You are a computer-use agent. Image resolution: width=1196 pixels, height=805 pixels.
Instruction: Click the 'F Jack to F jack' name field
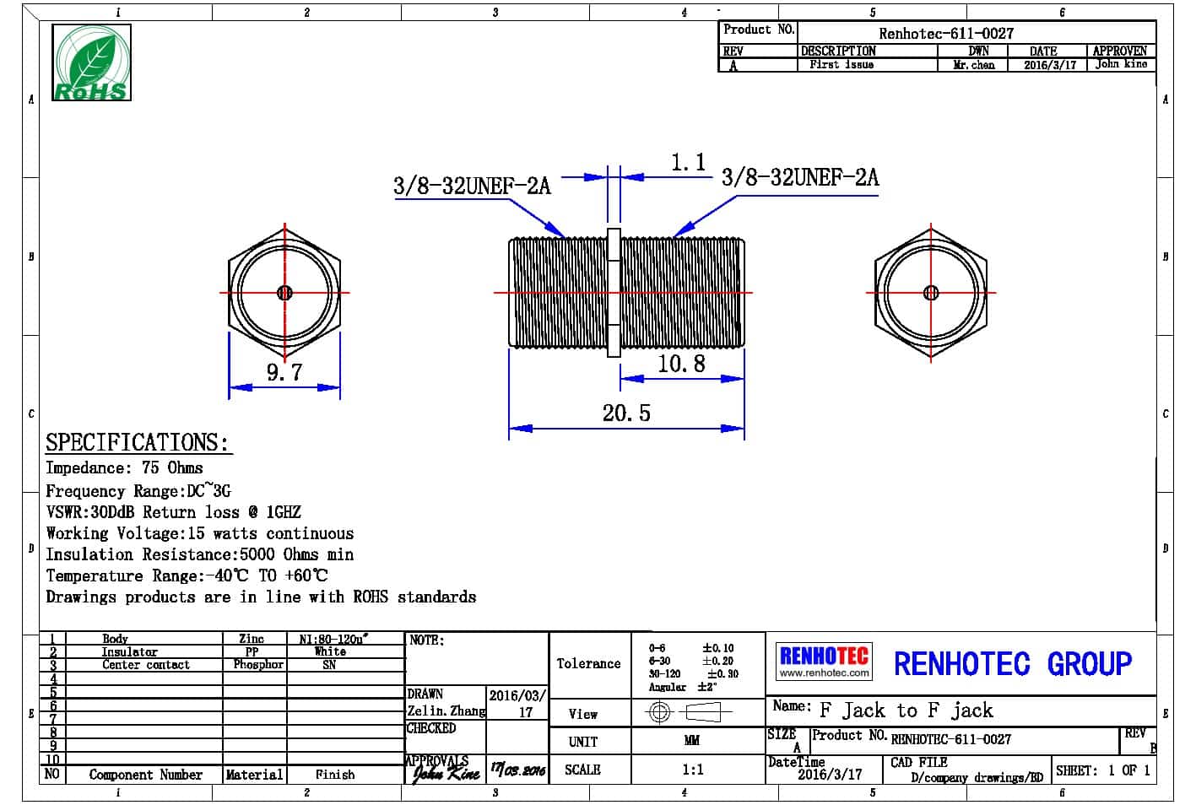click(x=906, y=710)
